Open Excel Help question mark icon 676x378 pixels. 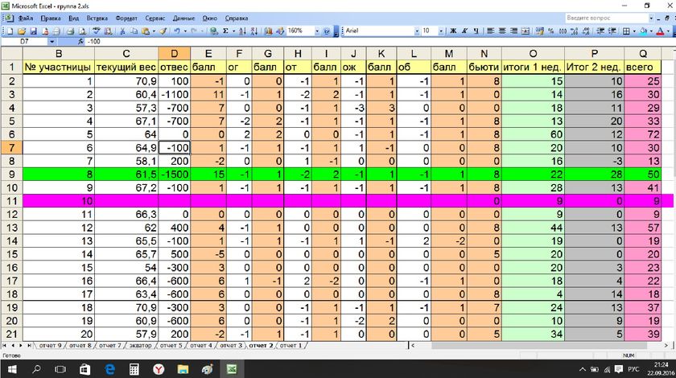327,31
